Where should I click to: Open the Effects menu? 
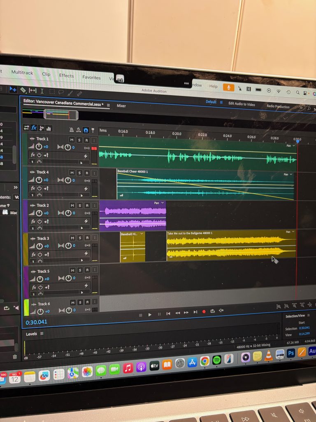tap(66, 75)
